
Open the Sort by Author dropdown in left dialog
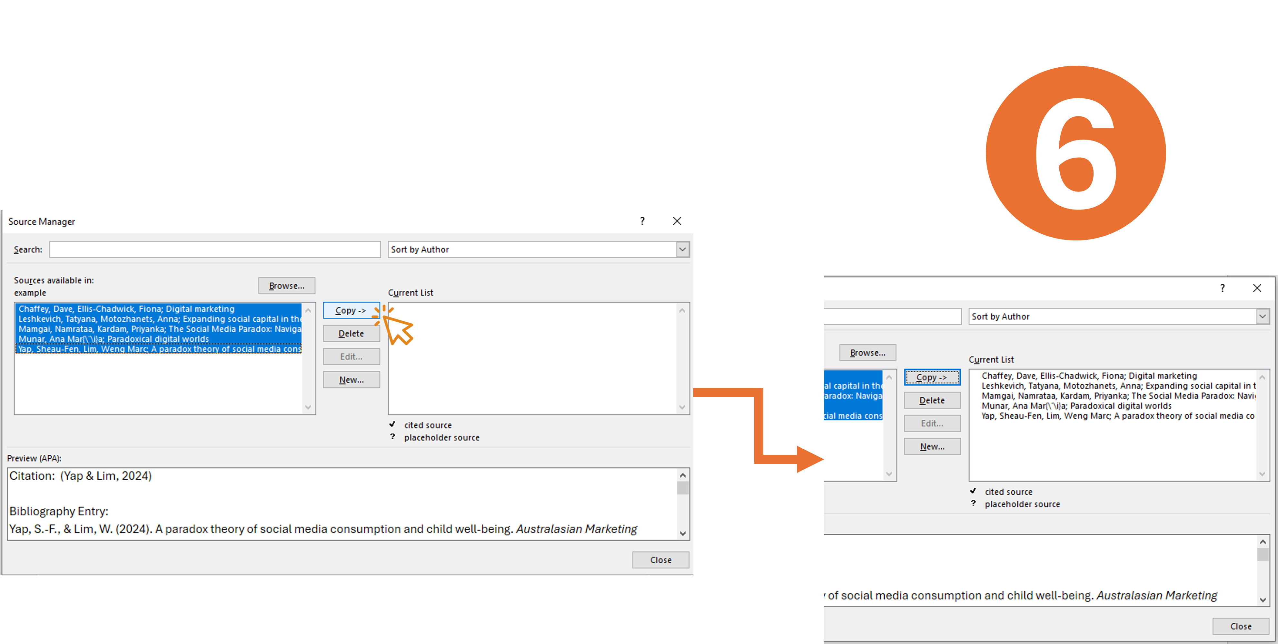pos(682,249)
